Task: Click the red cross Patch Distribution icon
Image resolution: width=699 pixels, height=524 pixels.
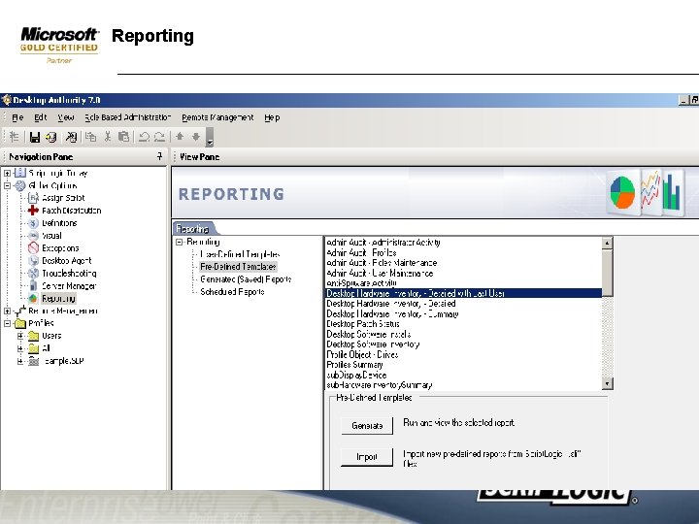Action: pos(33,211)
